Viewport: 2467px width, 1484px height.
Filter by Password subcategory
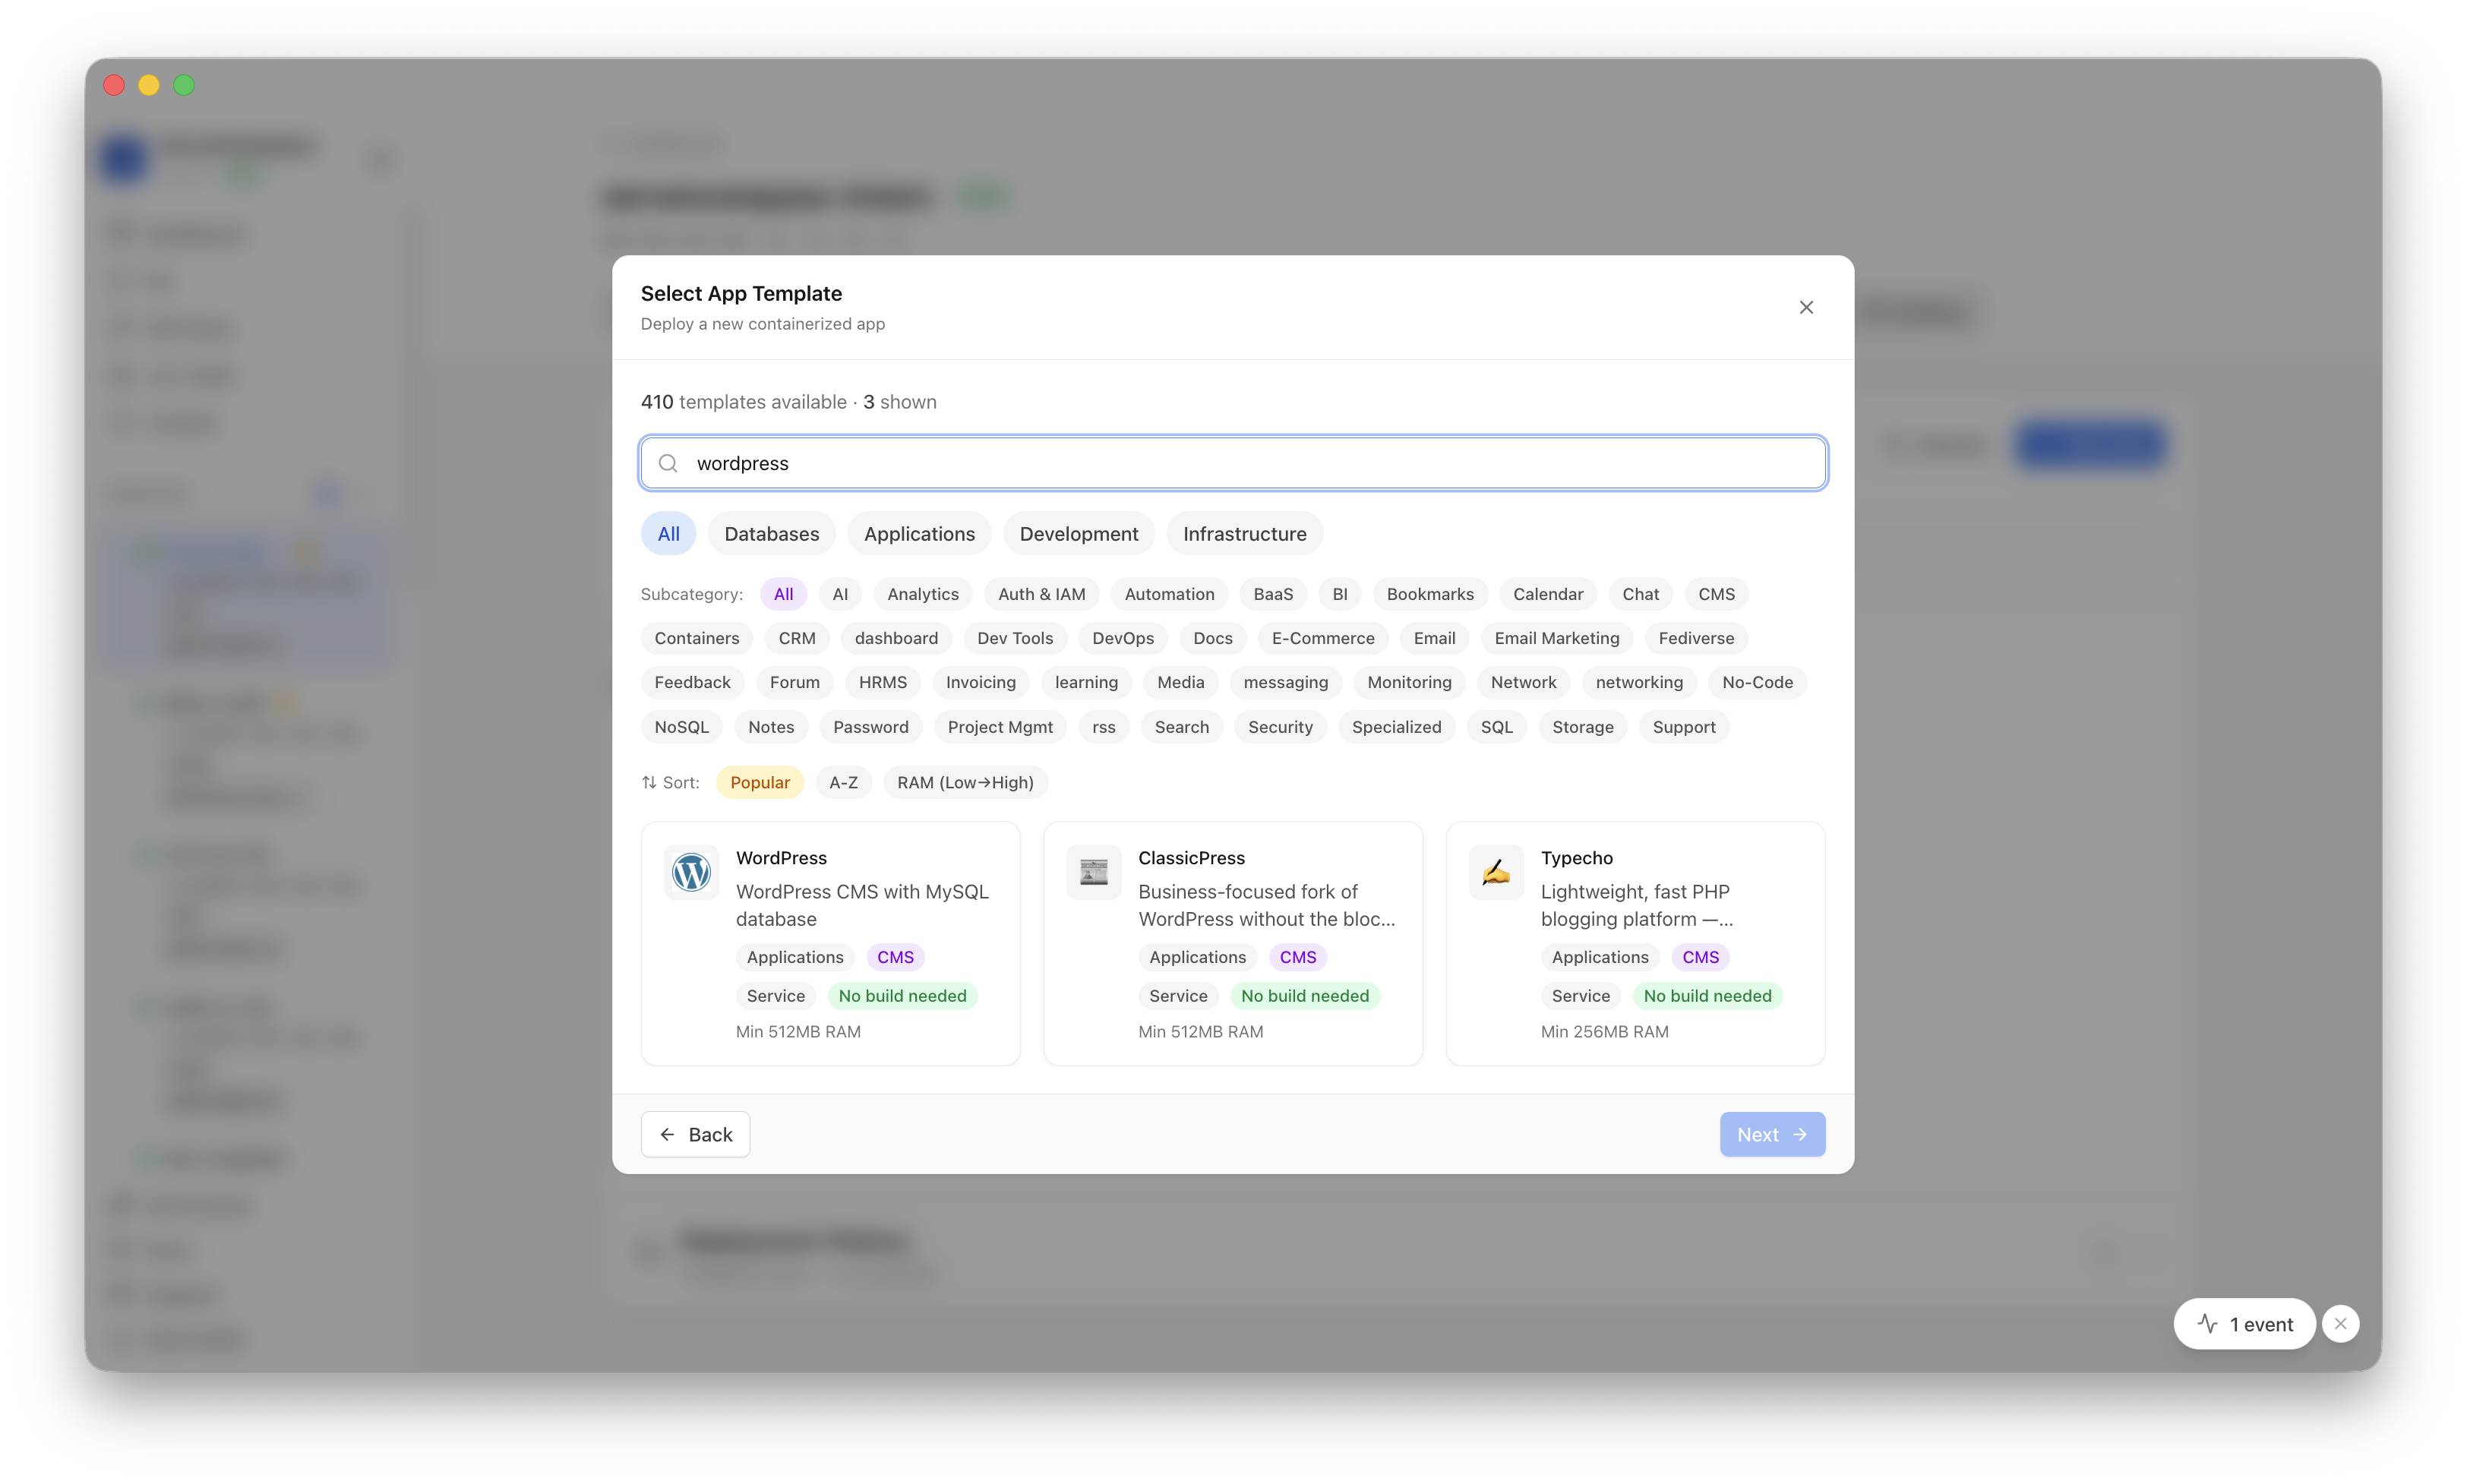(x=870, y=727)
